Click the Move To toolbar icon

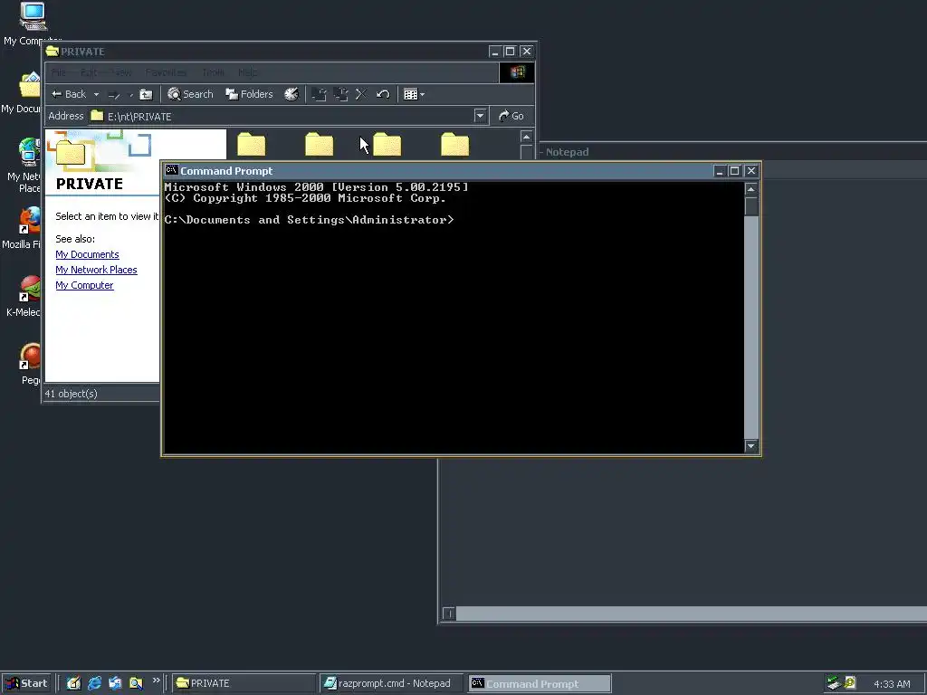coord(320,94)
